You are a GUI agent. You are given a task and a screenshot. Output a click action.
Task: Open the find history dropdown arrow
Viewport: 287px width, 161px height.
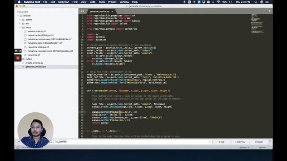pos(210,142)
